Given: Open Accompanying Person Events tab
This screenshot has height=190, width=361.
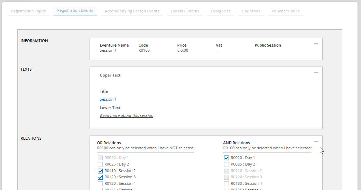Looking at the screenshot, I should point(132,11).
